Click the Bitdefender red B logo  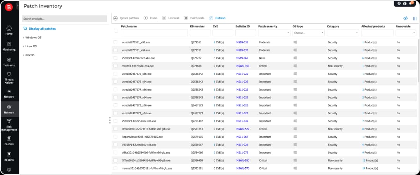click(9, 8)
